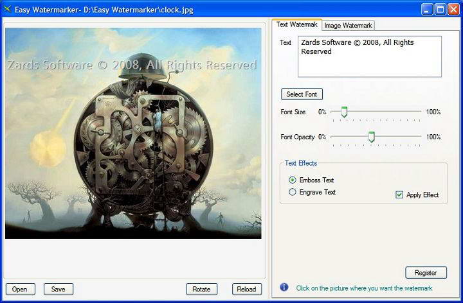The width and height of the screenshot is (463, 303).
Task: Click the Easy Watermarker app icon in title bar
Action: pyautogui.click(x=7, y=9)
